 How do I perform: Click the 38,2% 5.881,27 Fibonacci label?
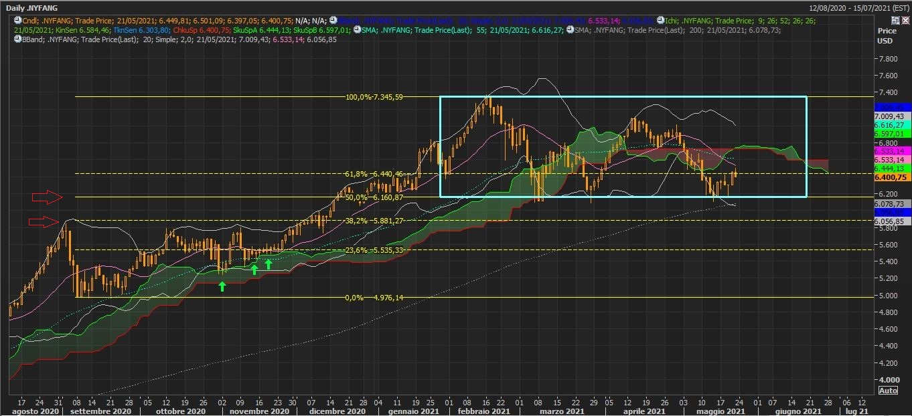(374, 221)
